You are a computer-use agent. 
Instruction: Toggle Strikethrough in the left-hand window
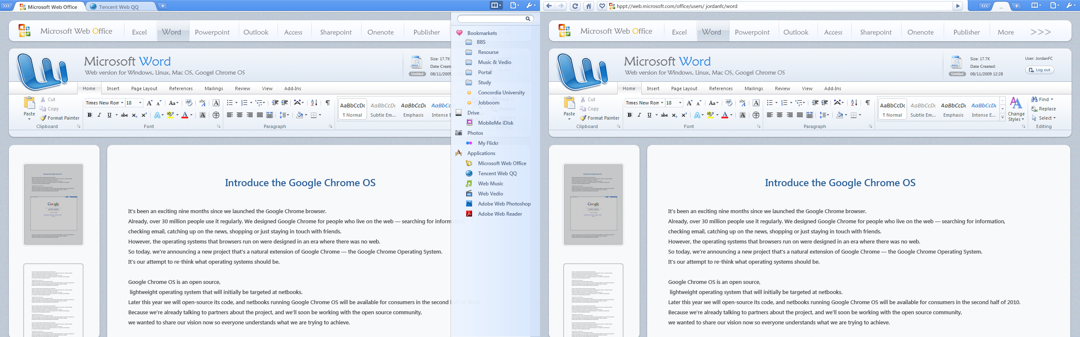[124, 115]
